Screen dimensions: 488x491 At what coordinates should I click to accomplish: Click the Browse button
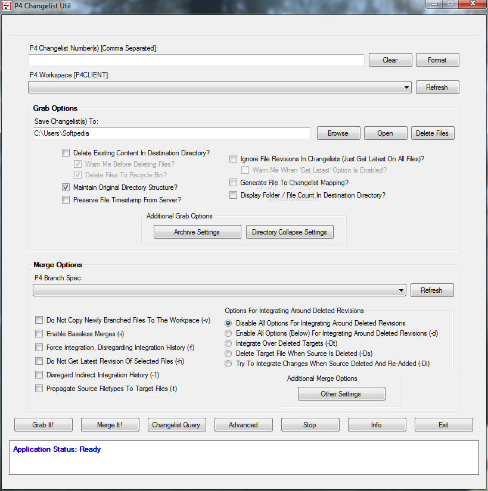[x=338, y=133]
